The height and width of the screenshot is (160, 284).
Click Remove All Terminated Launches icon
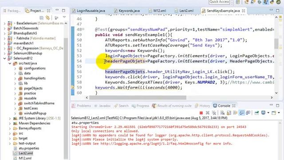point(214,113)
